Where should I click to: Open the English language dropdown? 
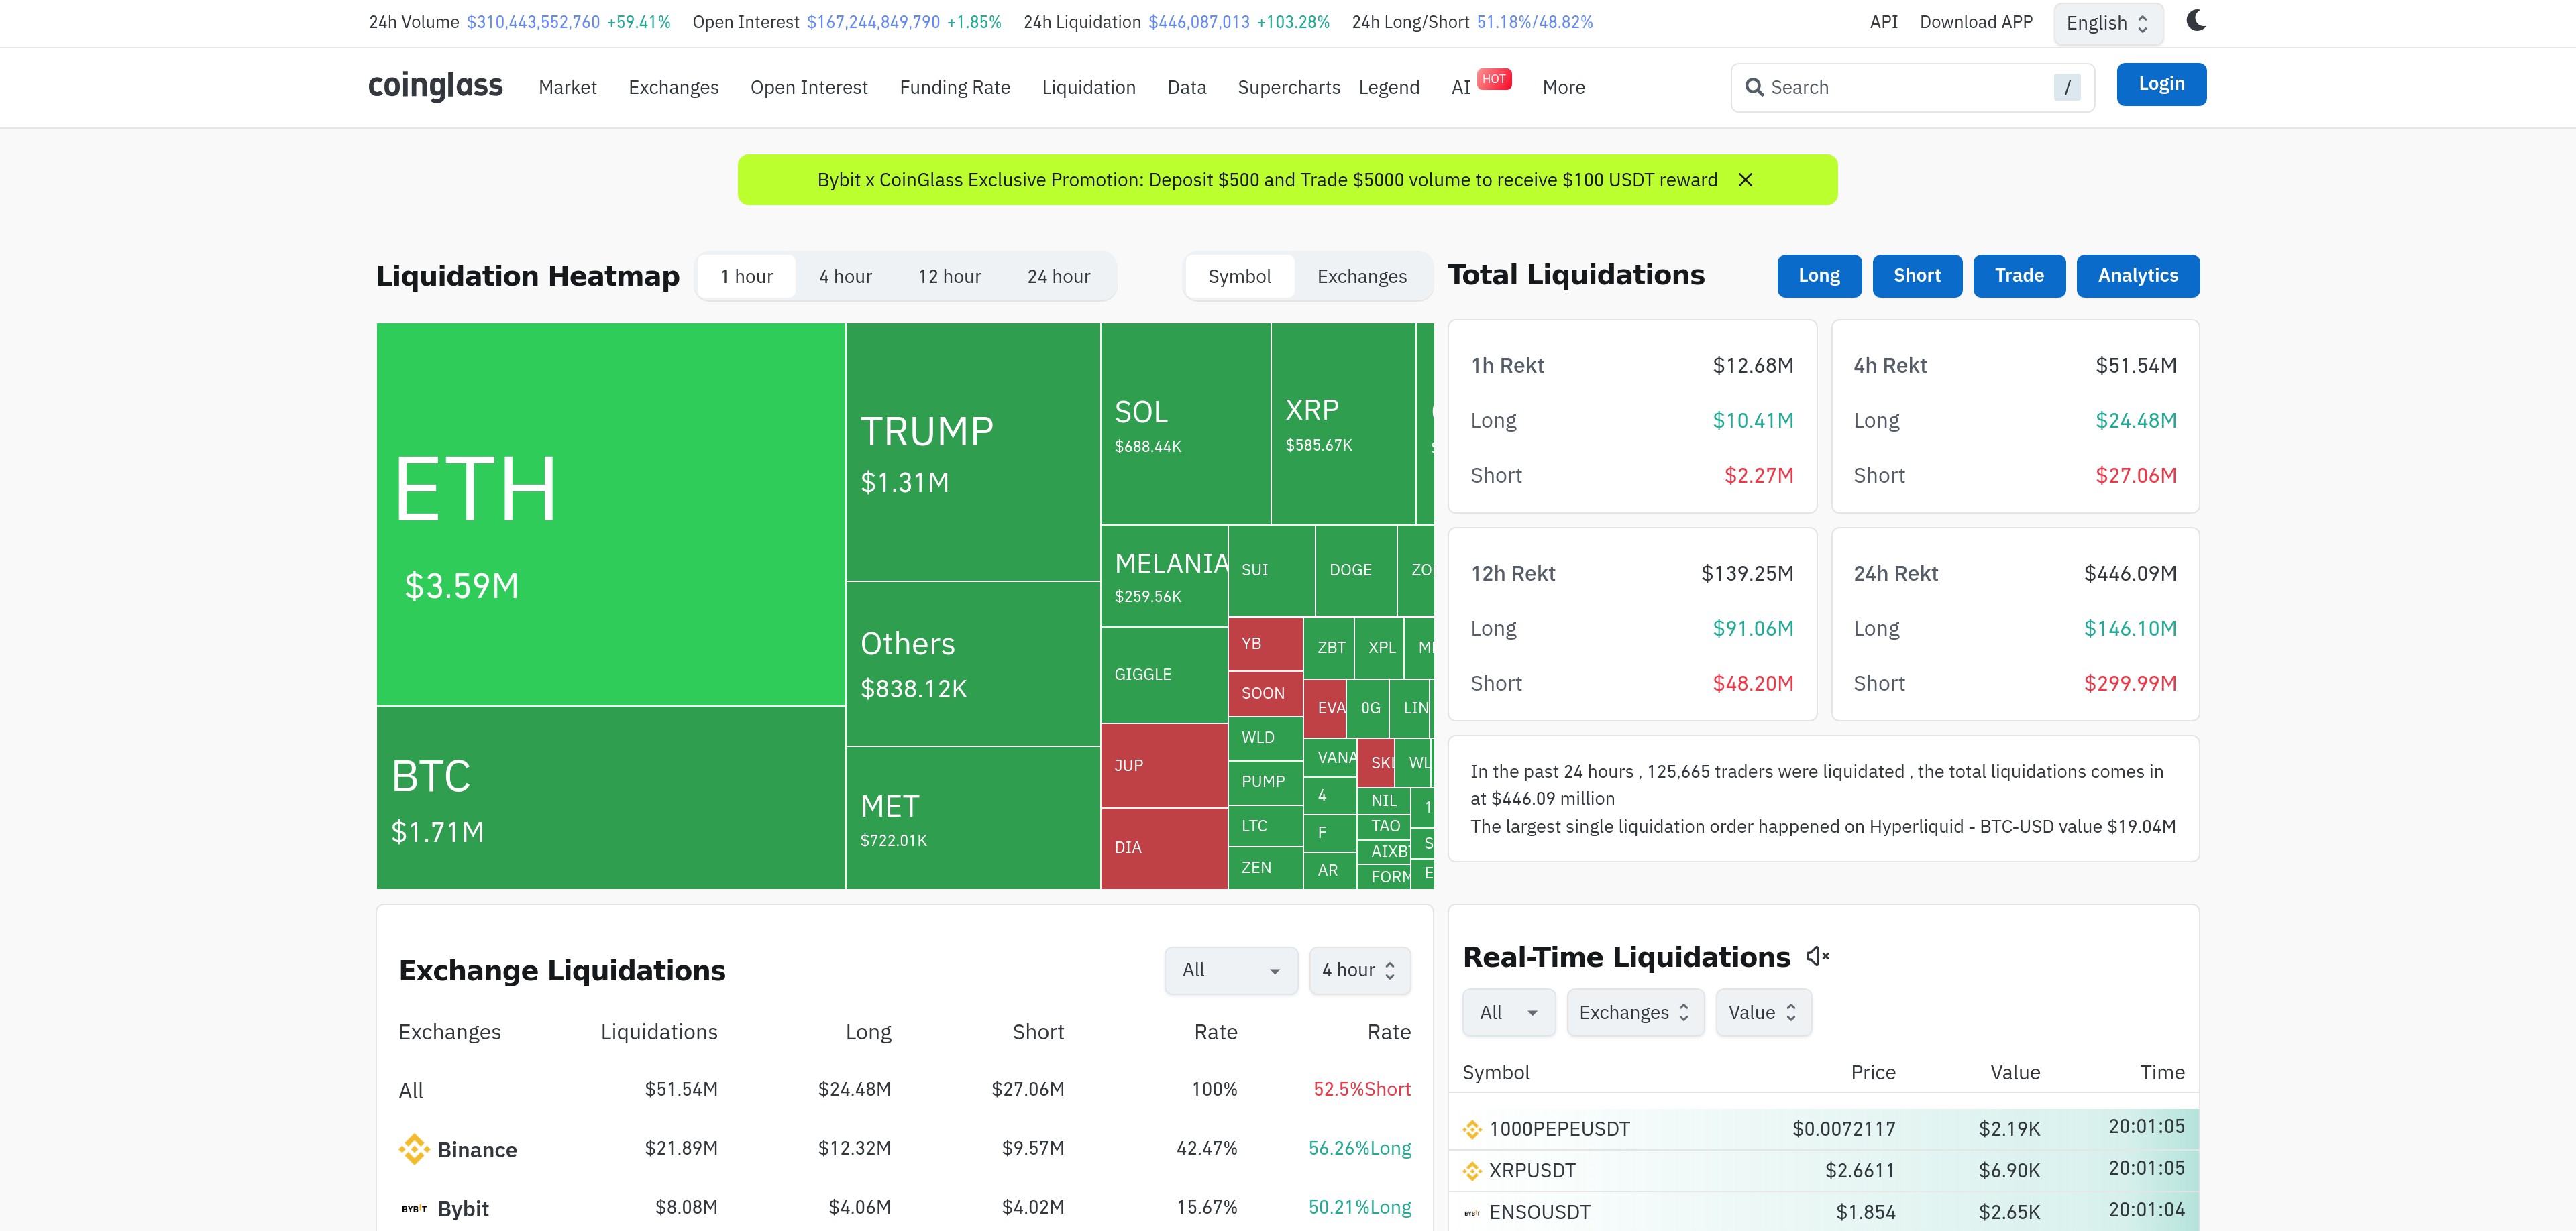pyautogui.click(x=2107, y=24)
